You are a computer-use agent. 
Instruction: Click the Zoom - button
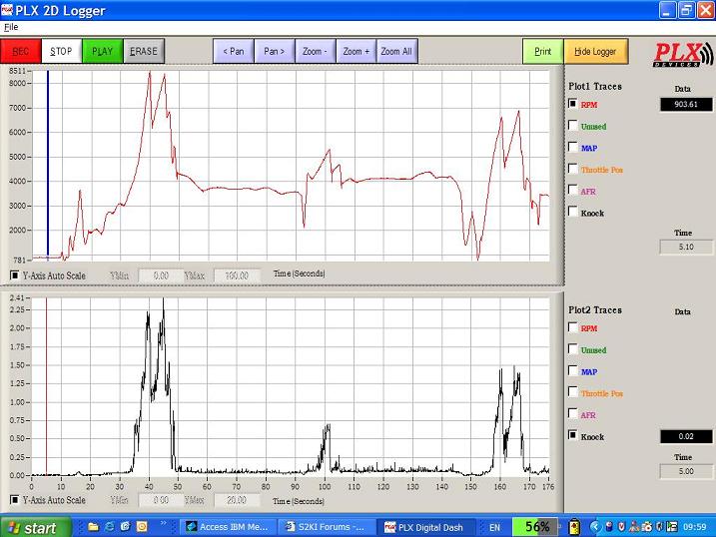pos(316,51)
